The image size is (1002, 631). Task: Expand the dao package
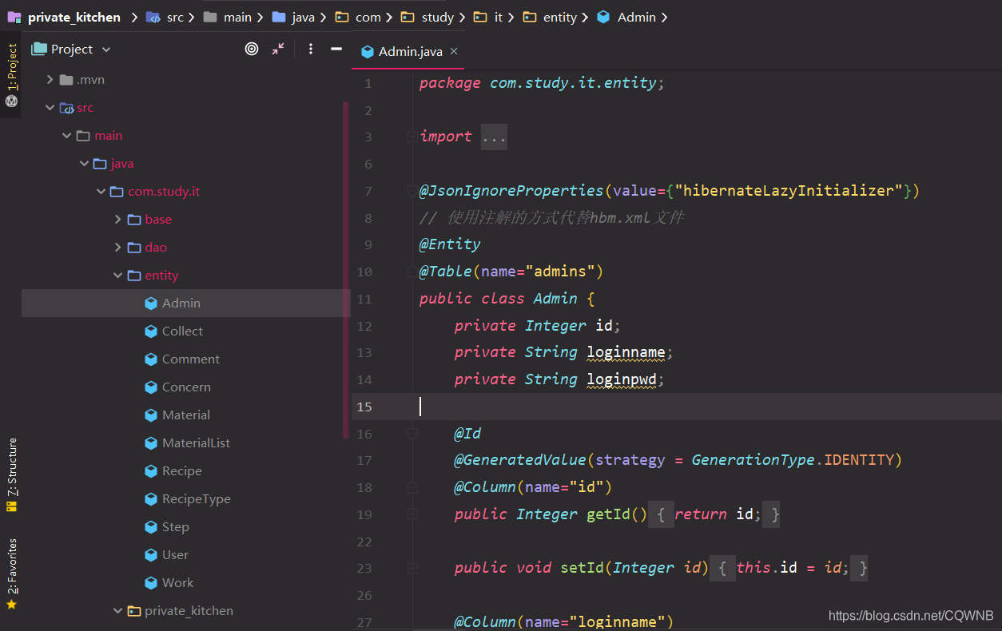(117, 248)
